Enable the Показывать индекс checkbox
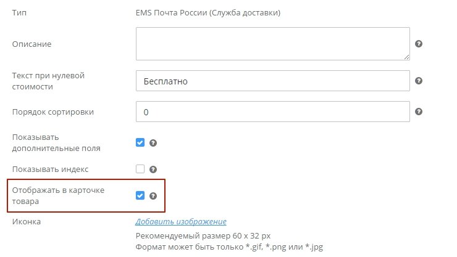 140,169
